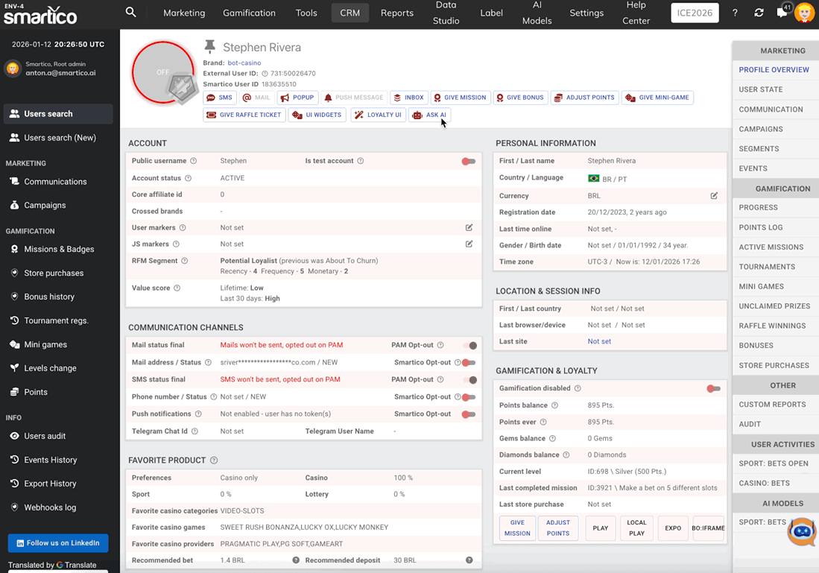Edit the User markers pencil icon
The image size is (819, 573).
point(469,227)
